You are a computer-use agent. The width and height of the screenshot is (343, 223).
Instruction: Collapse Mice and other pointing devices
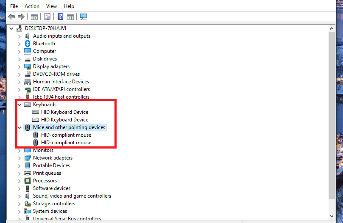pos(19,127)
